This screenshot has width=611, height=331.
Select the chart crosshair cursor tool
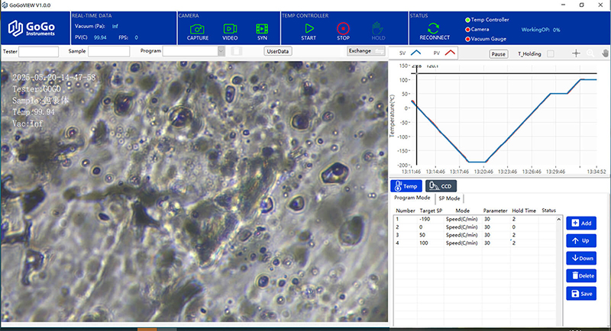[576, 53]
